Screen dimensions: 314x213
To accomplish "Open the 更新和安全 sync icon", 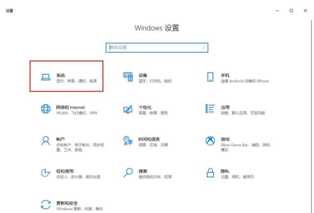I will 46,205.
